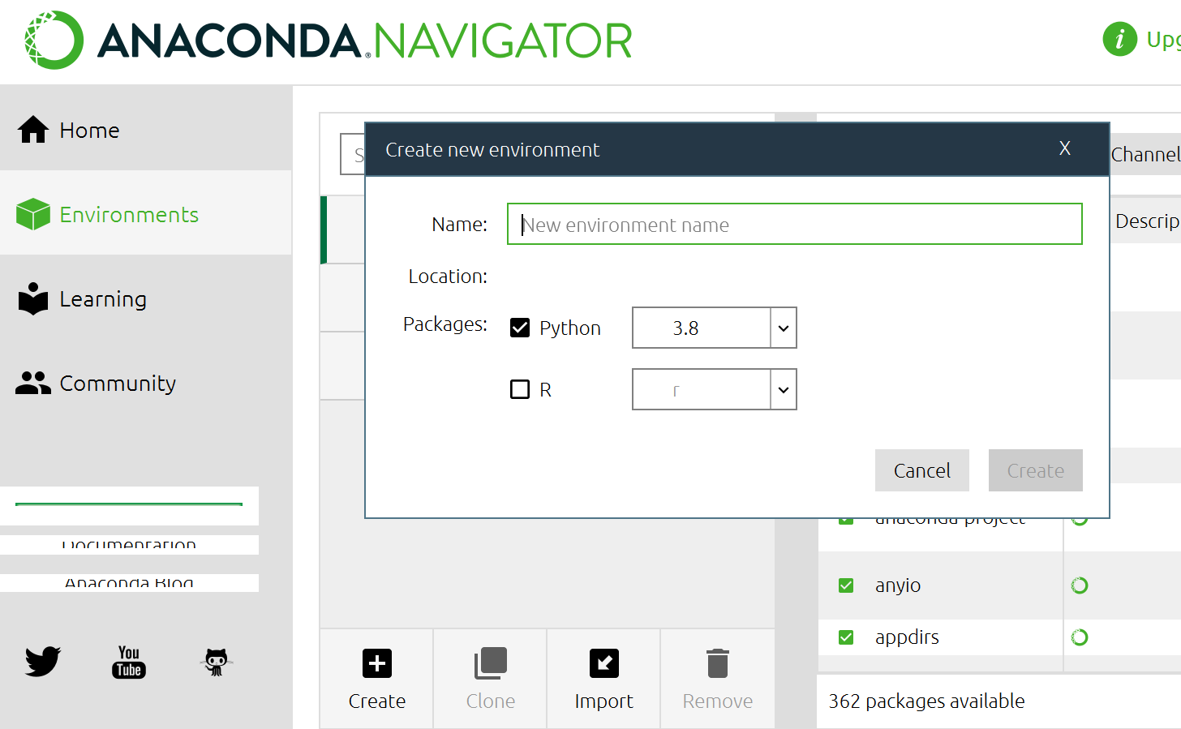Toggle the anyio package checkbox
1181x729 pixels.
click(846, 585)
